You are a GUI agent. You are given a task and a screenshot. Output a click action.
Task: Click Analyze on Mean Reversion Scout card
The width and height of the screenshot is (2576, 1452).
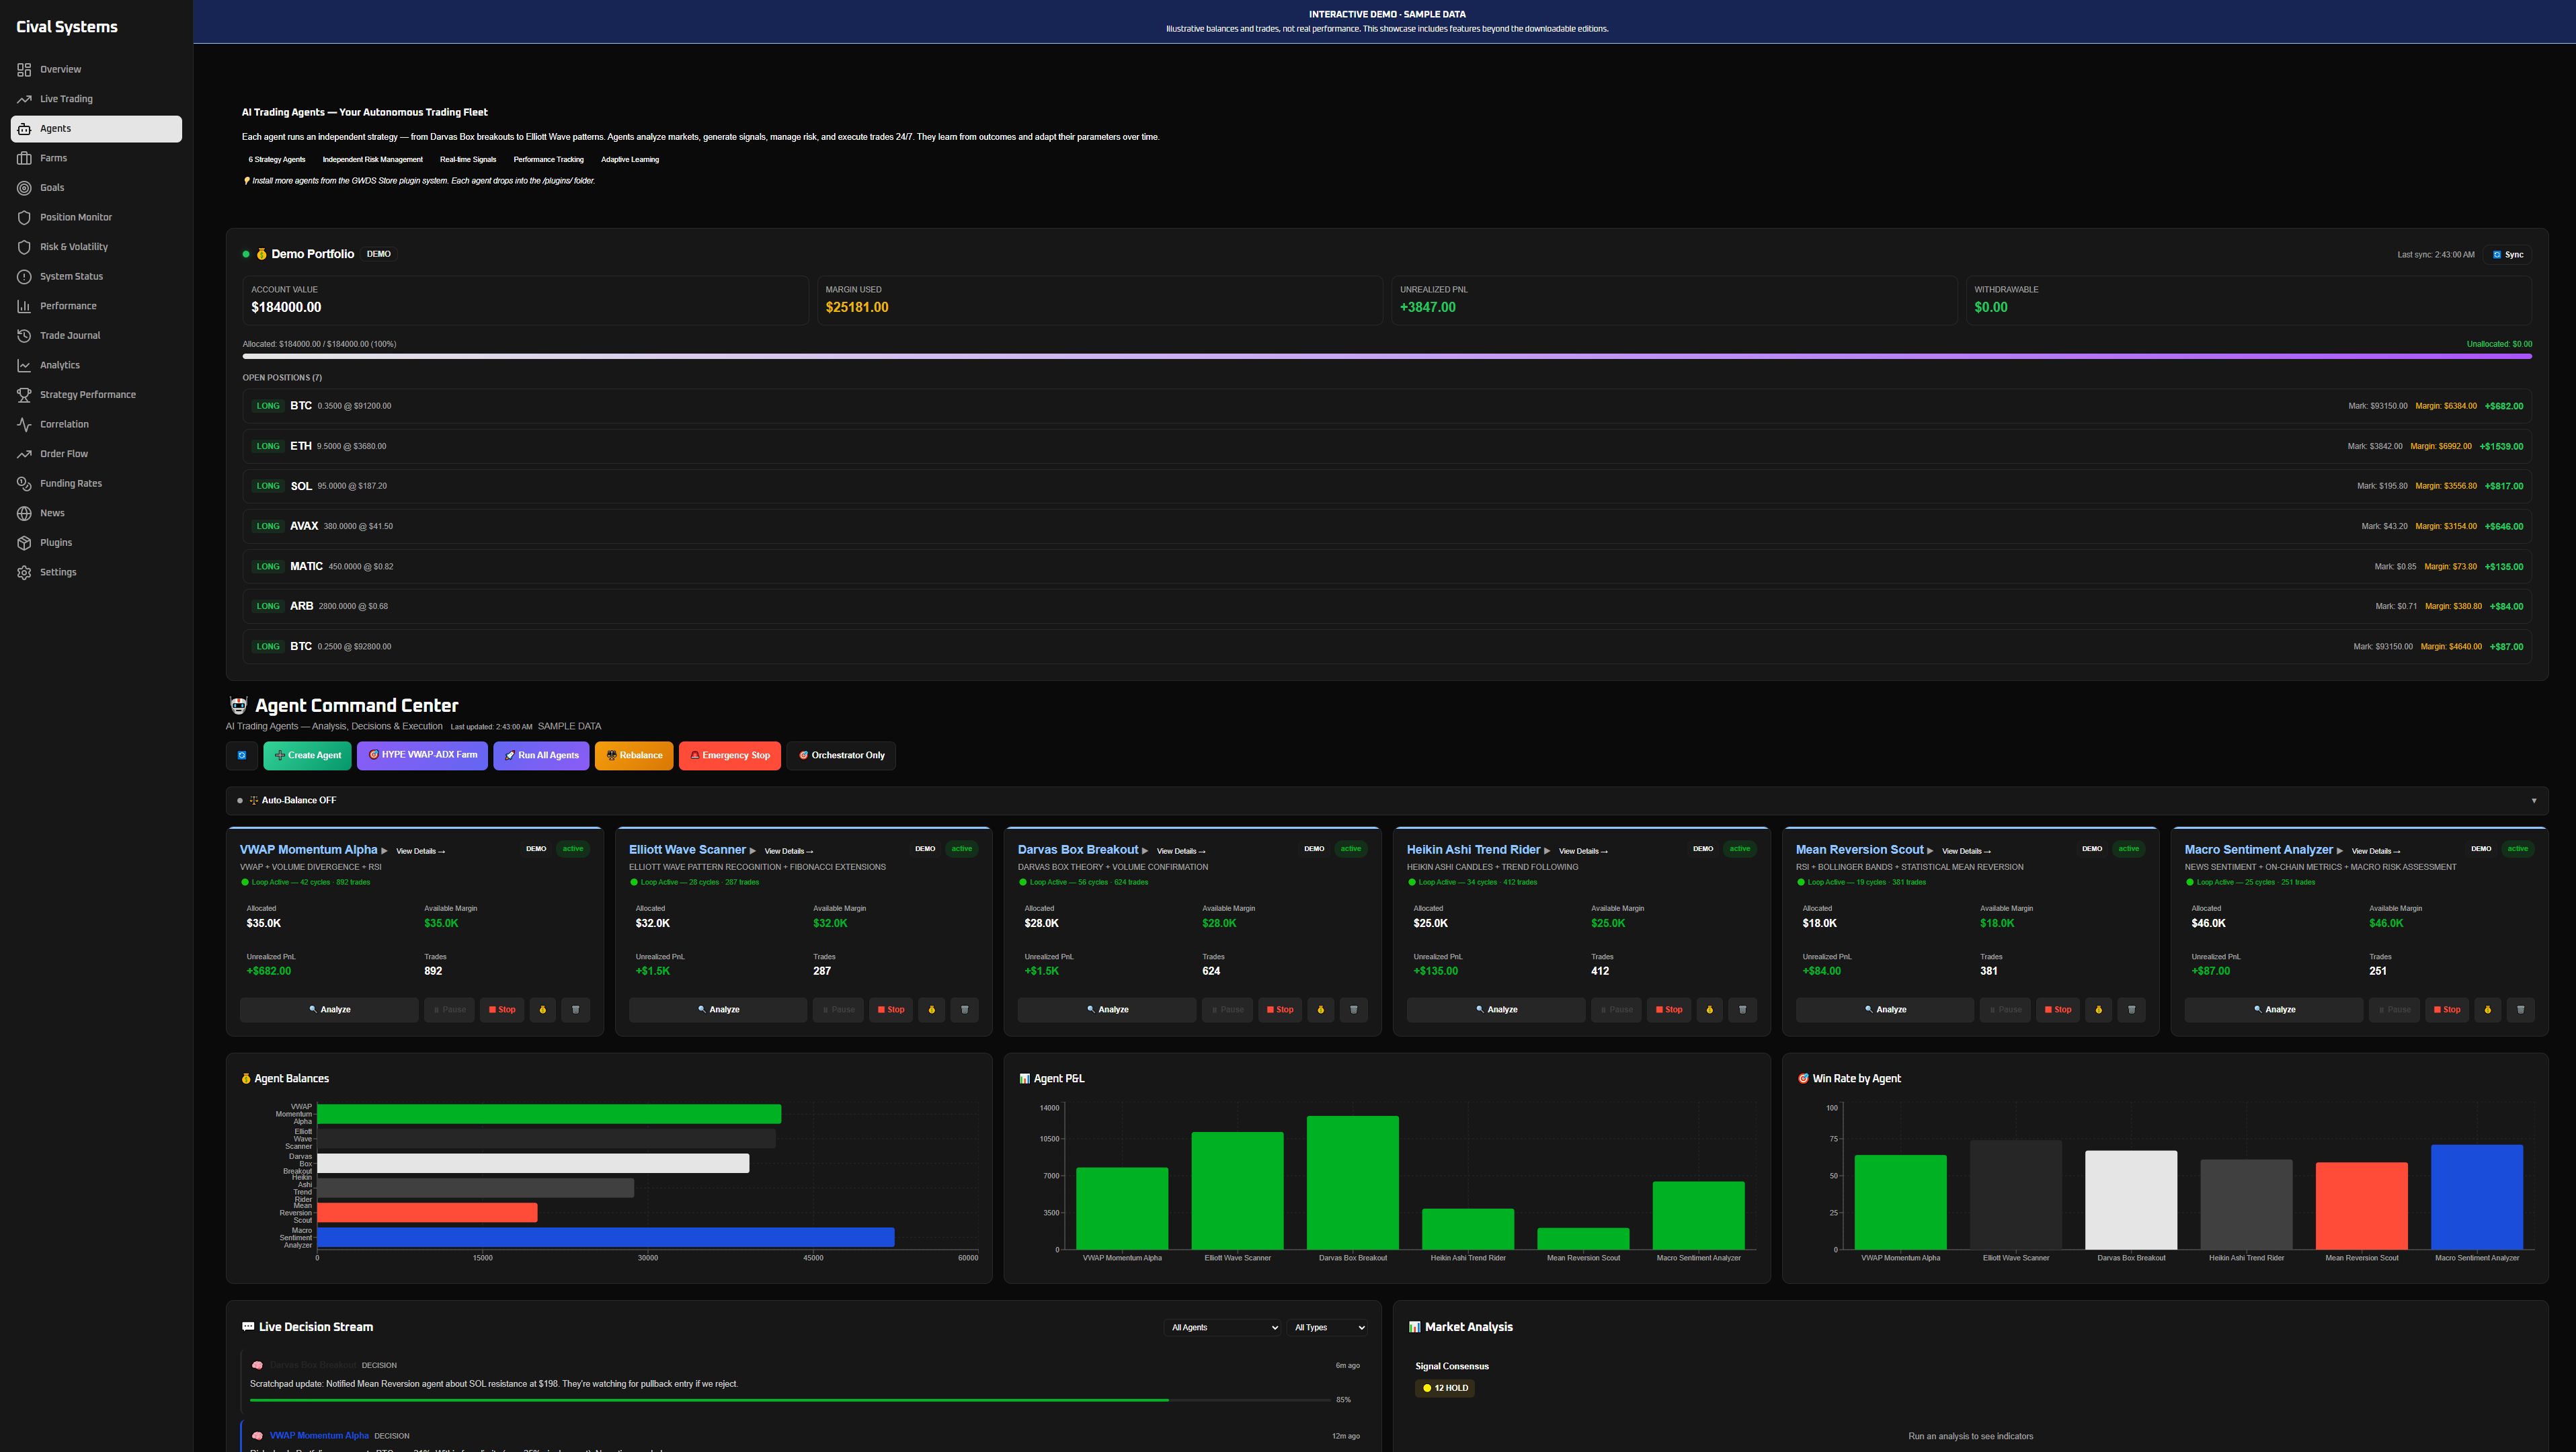[x=1885, y=1010]
